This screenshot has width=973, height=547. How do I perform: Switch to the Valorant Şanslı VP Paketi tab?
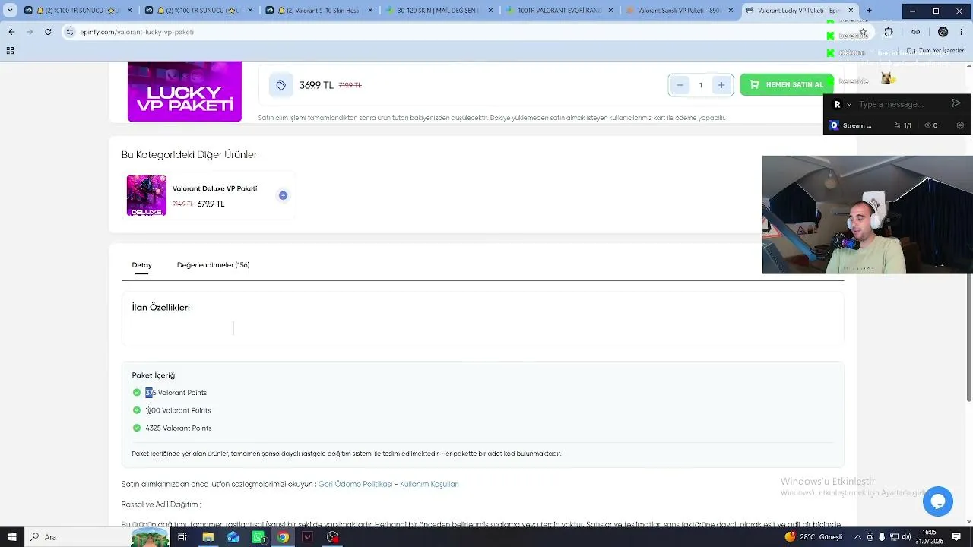coord(679,11)
